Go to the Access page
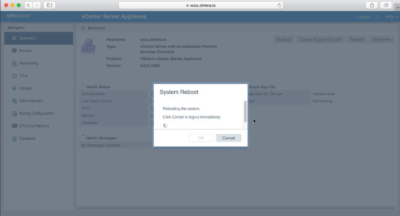The image size is (400, 216). 39,51
